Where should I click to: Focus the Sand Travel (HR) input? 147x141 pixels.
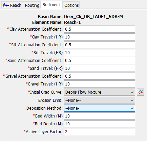(100, 68)
